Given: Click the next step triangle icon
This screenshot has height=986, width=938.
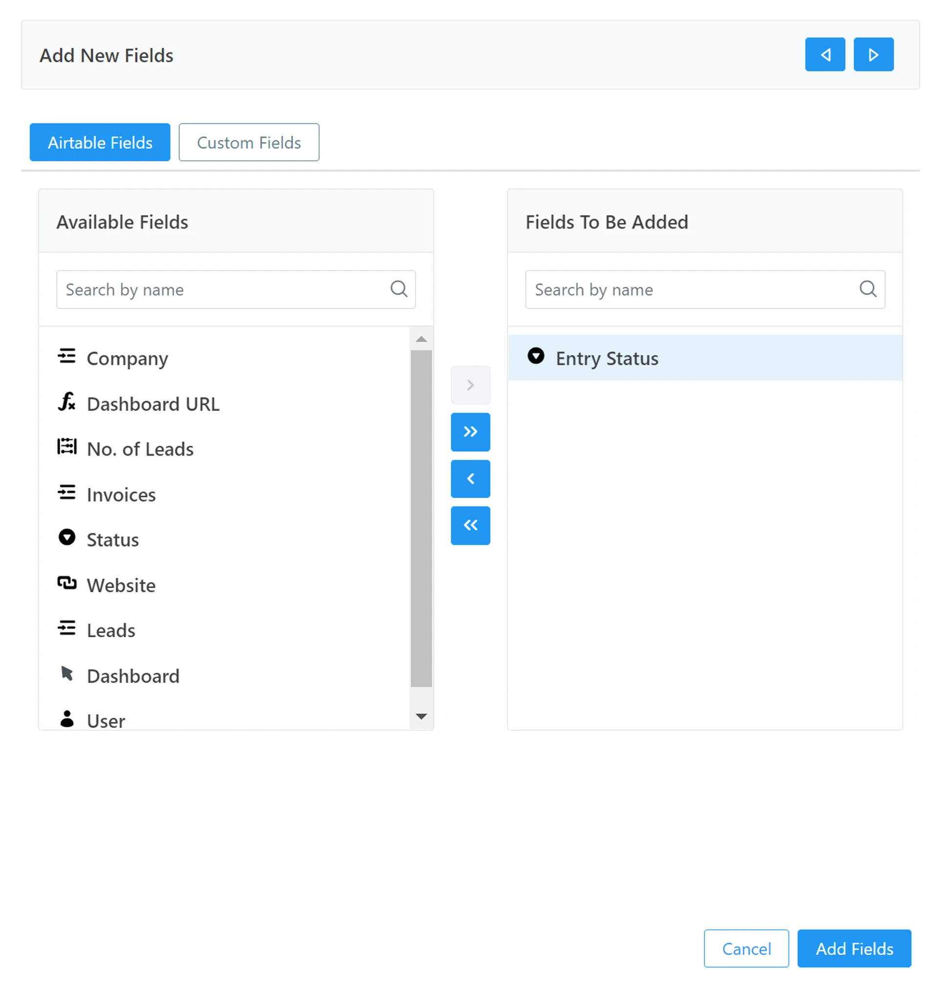Looking at the screenshot, I should (874, 55).
